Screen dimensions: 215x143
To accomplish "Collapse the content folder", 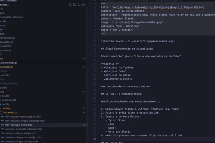I will pos(6,108).
